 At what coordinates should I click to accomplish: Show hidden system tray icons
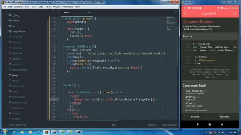[x=206, y=132]
